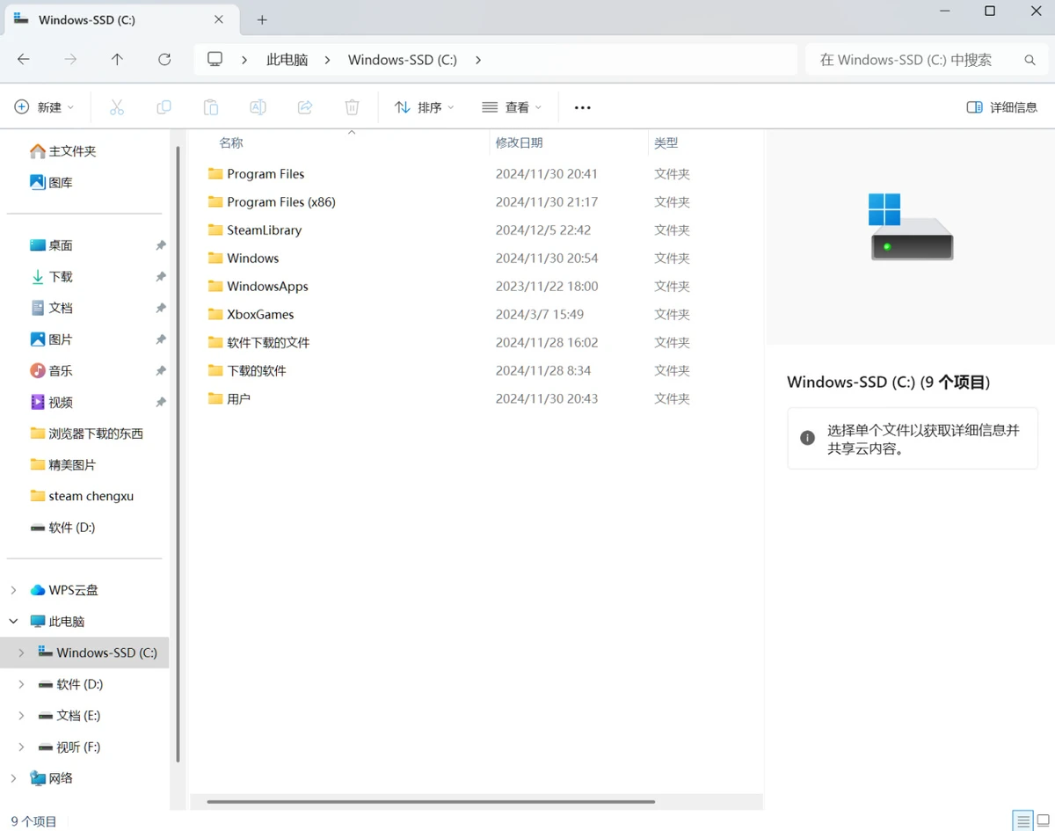Refresh the current folder view

tap(164, 60)
